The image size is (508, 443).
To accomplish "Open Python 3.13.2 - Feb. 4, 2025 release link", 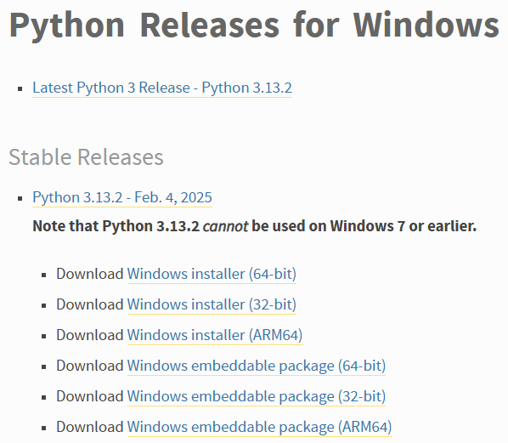I will [122, 197].
